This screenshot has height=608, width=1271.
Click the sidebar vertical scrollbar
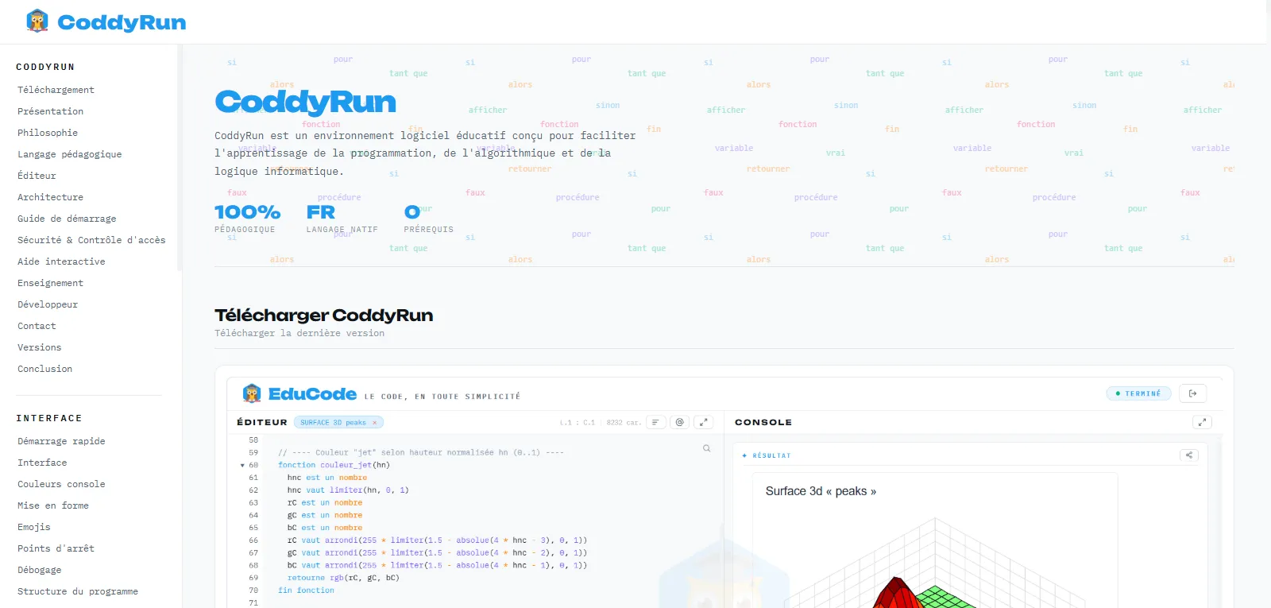click(180, 159)
